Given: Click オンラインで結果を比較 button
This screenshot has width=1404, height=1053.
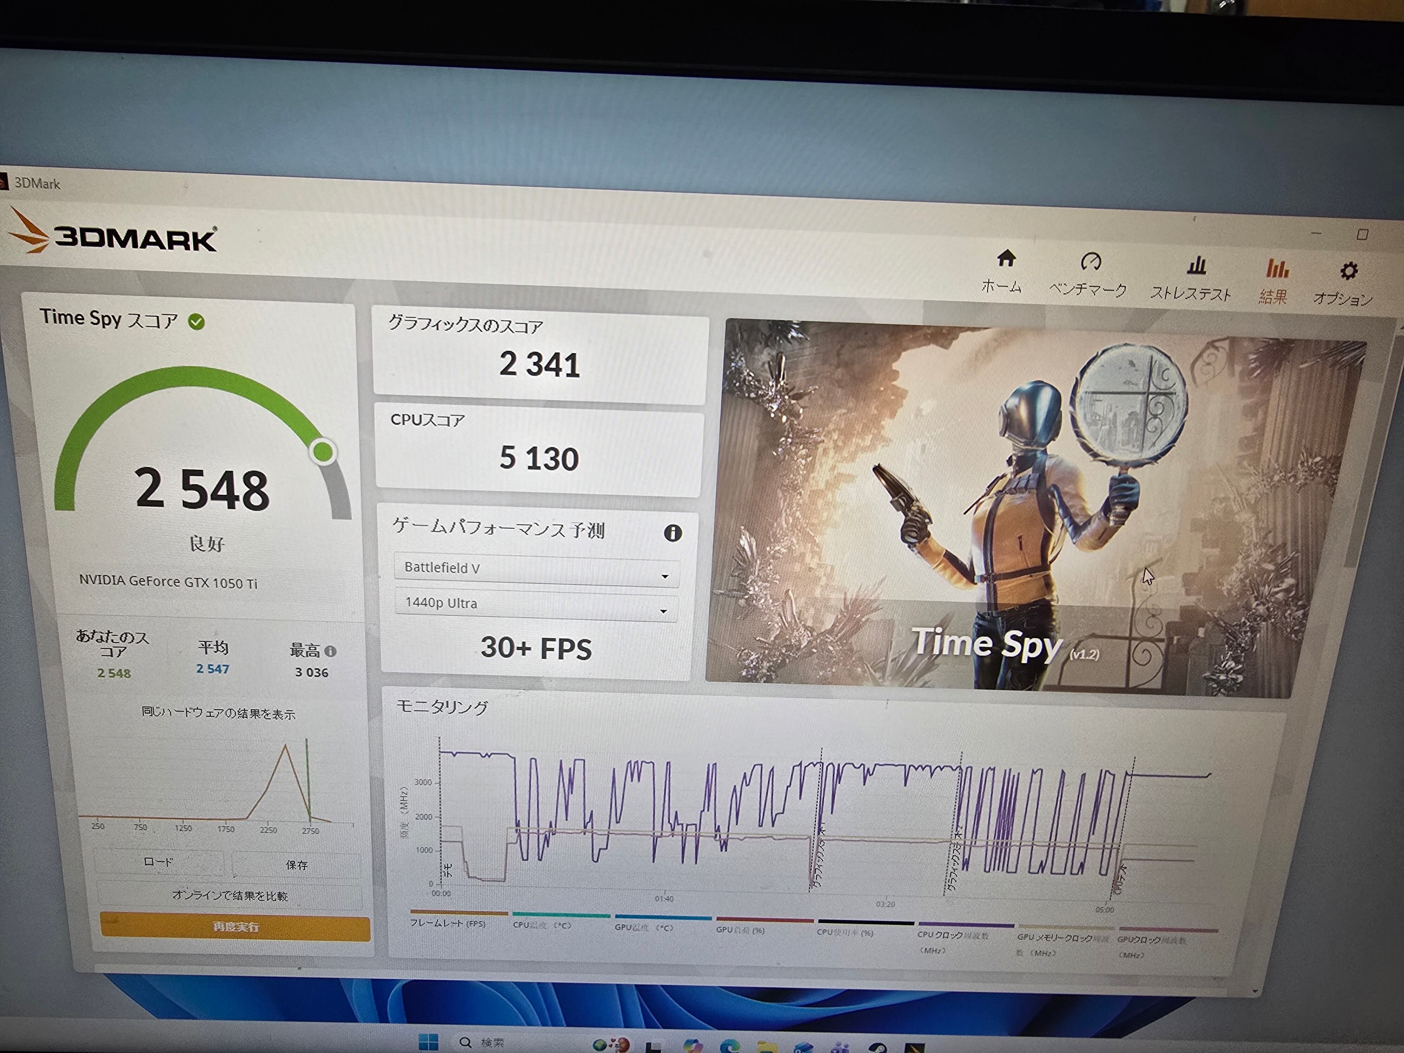Looking at the screenshot, I should [x=230, y=896].
